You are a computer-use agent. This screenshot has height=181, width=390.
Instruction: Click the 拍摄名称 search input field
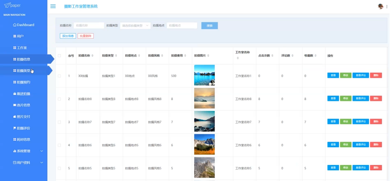[x=89, y=25]
